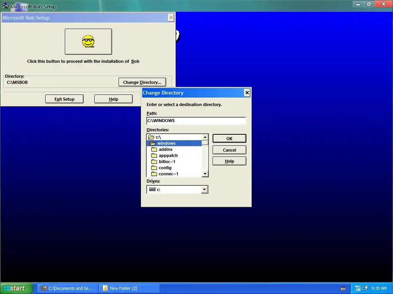Select the windows folder in Directories list
The height and width of the screenshot is (294, 393).
174,143
